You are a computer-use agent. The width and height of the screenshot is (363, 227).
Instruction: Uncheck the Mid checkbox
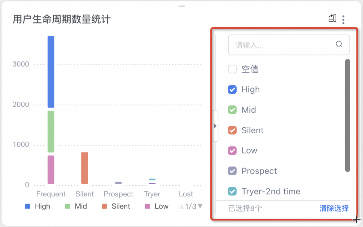pyautogui.click(x=232, y=110)
